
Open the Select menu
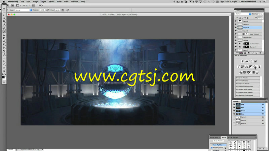51,2
